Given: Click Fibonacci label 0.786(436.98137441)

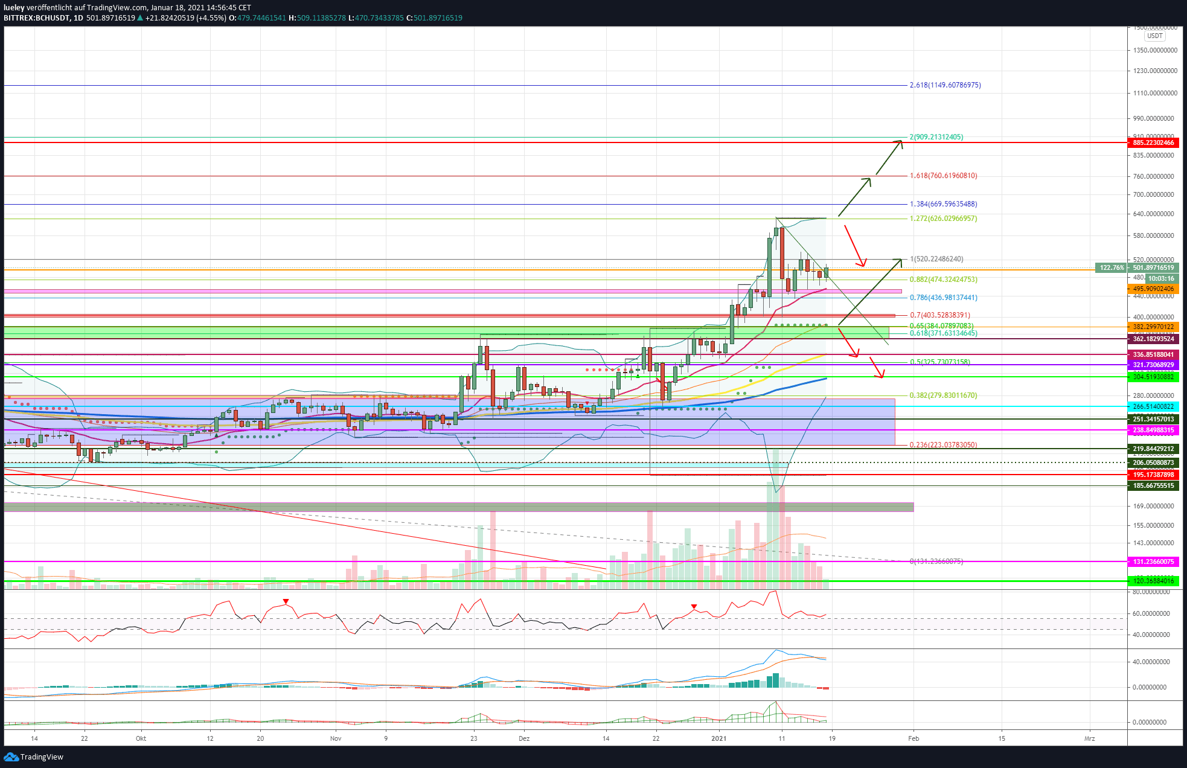Looking at the screenshot, I should tap(943, 298).
